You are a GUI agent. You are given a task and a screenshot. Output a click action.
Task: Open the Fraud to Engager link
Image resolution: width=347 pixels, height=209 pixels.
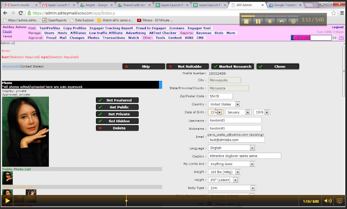click(x=151, y=28)
